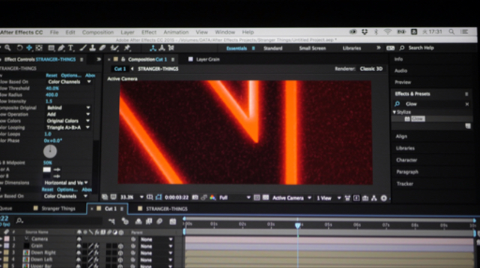Viewport: 480px width, 268px height.
Task: Toggle visibility of the Grain layer
Action: tap(79, 246)
